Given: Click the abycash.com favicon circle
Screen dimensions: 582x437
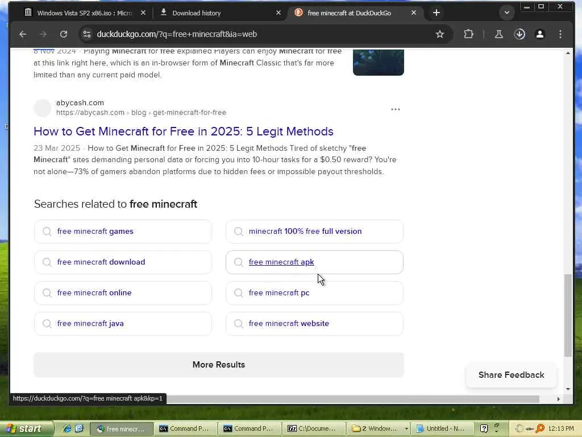Looking at the screenshot, I should pyautogui.click(x=42, y=108).
